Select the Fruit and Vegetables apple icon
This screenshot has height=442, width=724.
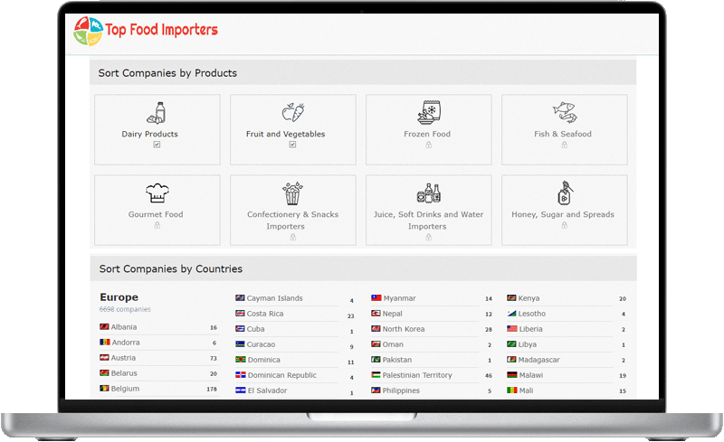(x=292, y=113)
